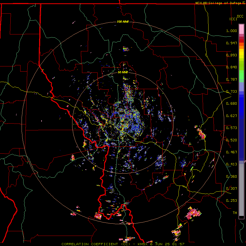This screenshot has height=246, width=246.
Task: Click the 0.520 scale value
Action: pos(232,140)
